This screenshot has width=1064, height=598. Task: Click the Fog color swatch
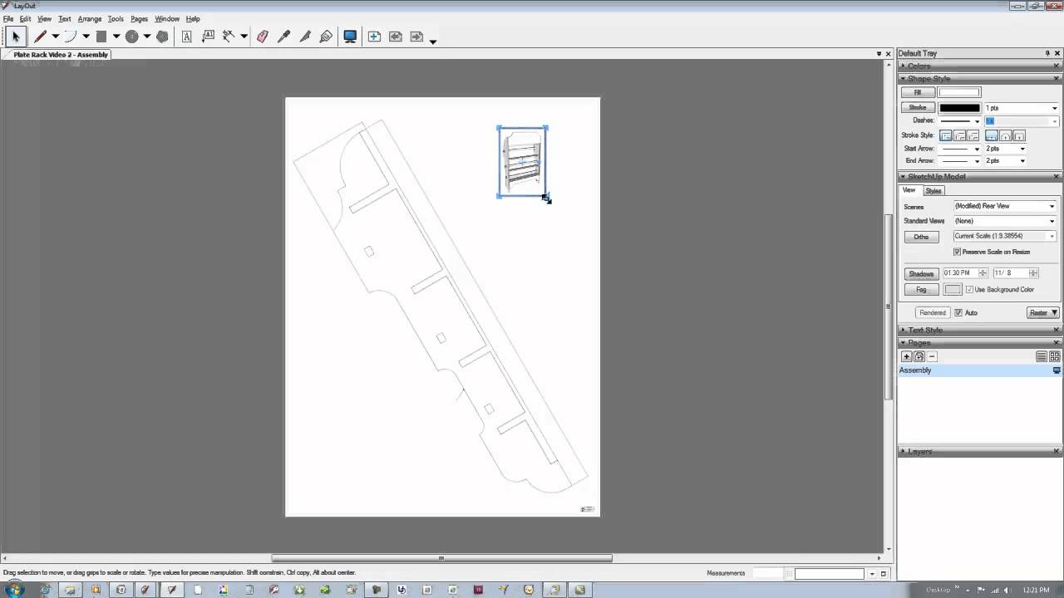[x=953, y=290]
